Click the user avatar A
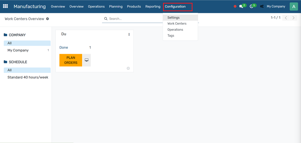Viewport: 301px width, 143px height. coord(293,6)
